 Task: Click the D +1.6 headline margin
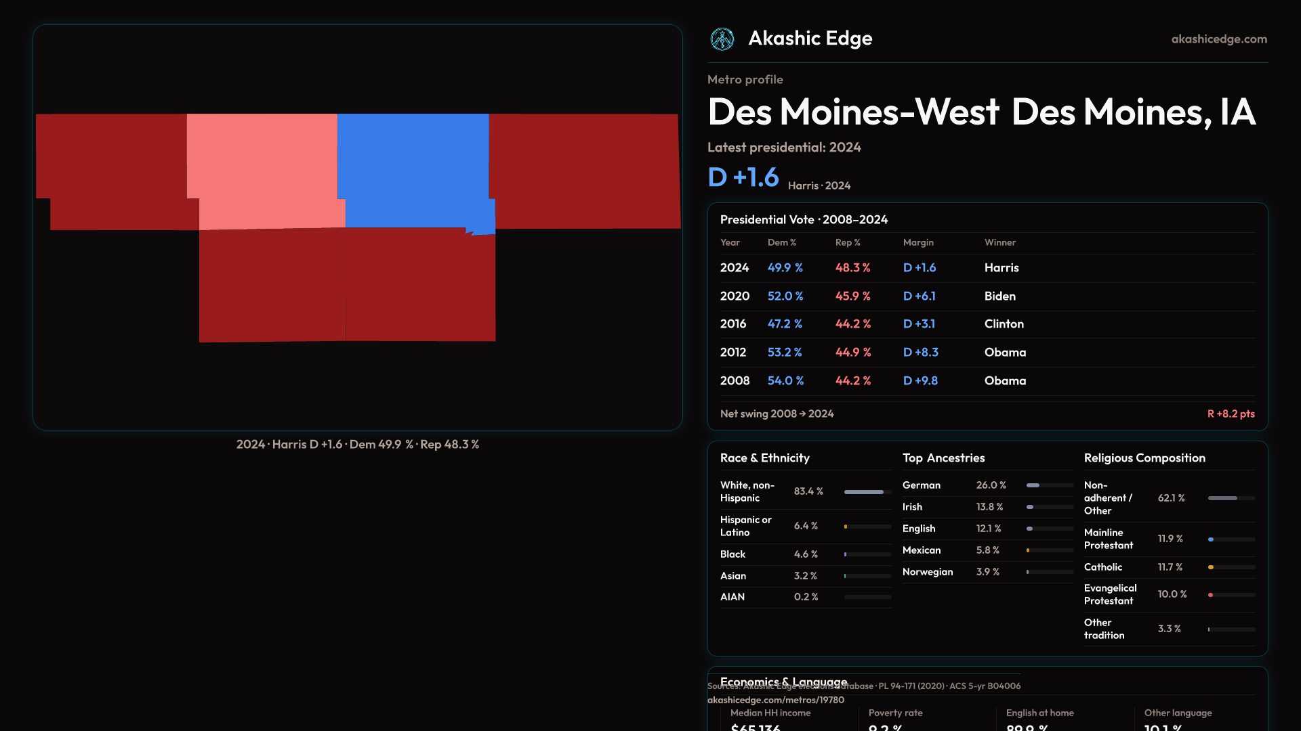point(743,178)
